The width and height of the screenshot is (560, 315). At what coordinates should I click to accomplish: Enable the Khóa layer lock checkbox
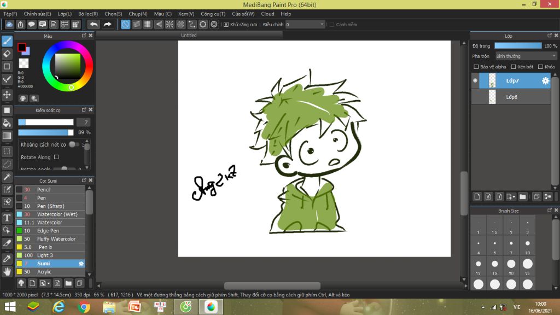click(541, 67)
